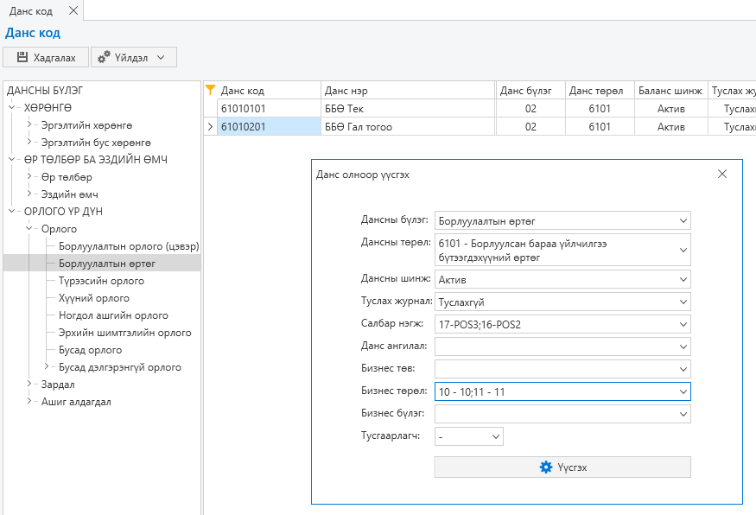The height and width of the screenshot is (515, 756).
Task: Click the ББӨ Гал тогоо name cell
Action: tap(408, 127)
